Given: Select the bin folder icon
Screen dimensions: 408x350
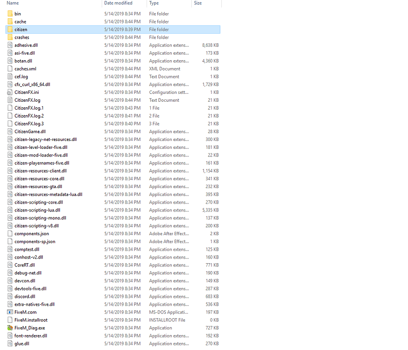Looking at the screenshot, I should [10, 14].
